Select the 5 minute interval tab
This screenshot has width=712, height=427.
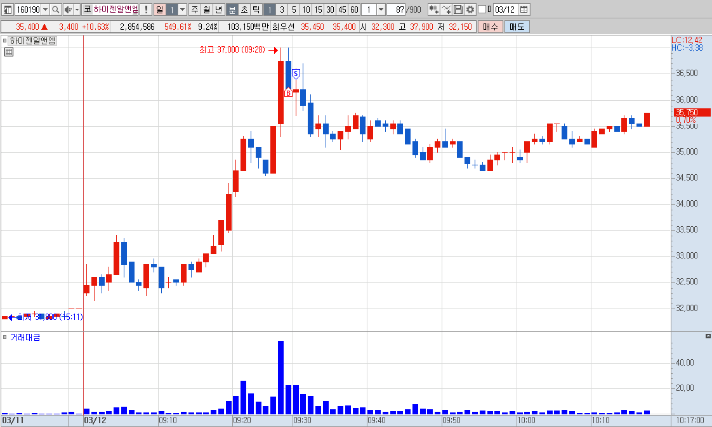[294, 10]
